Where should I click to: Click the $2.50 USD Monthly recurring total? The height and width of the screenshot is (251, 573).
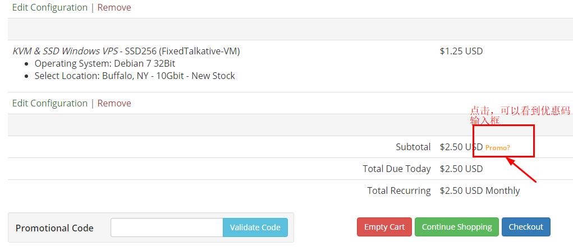480,191
